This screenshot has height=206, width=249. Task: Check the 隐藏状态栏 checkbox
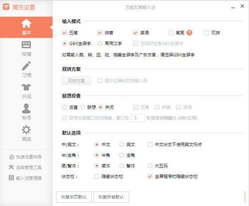[x=97, y=176]
